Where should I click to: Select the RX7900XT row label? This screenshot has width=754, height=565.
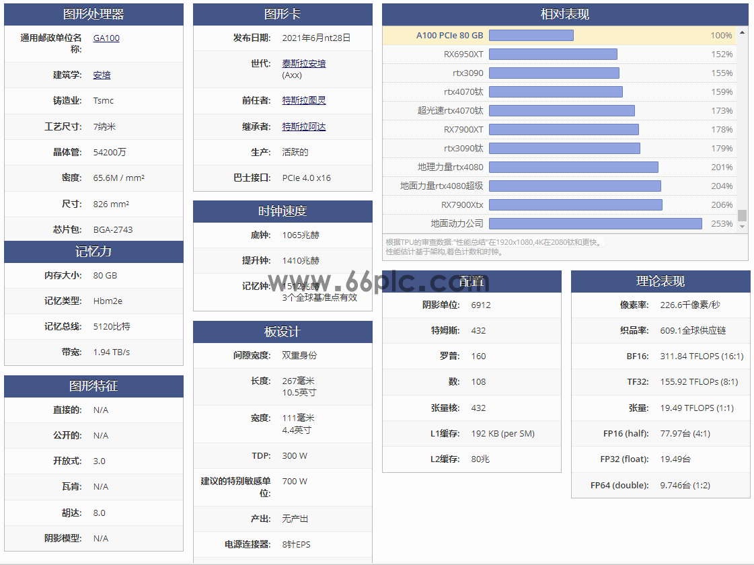[x=463, y=129]
